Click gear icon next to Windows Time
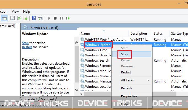Image resolution: width=188 pixels, height=110 pixels. click(x=82, y=50)
